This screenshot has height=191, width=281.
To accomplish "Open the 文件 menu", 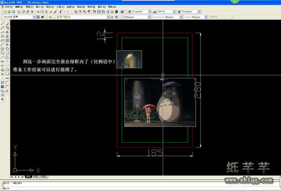I will [9, 7].
